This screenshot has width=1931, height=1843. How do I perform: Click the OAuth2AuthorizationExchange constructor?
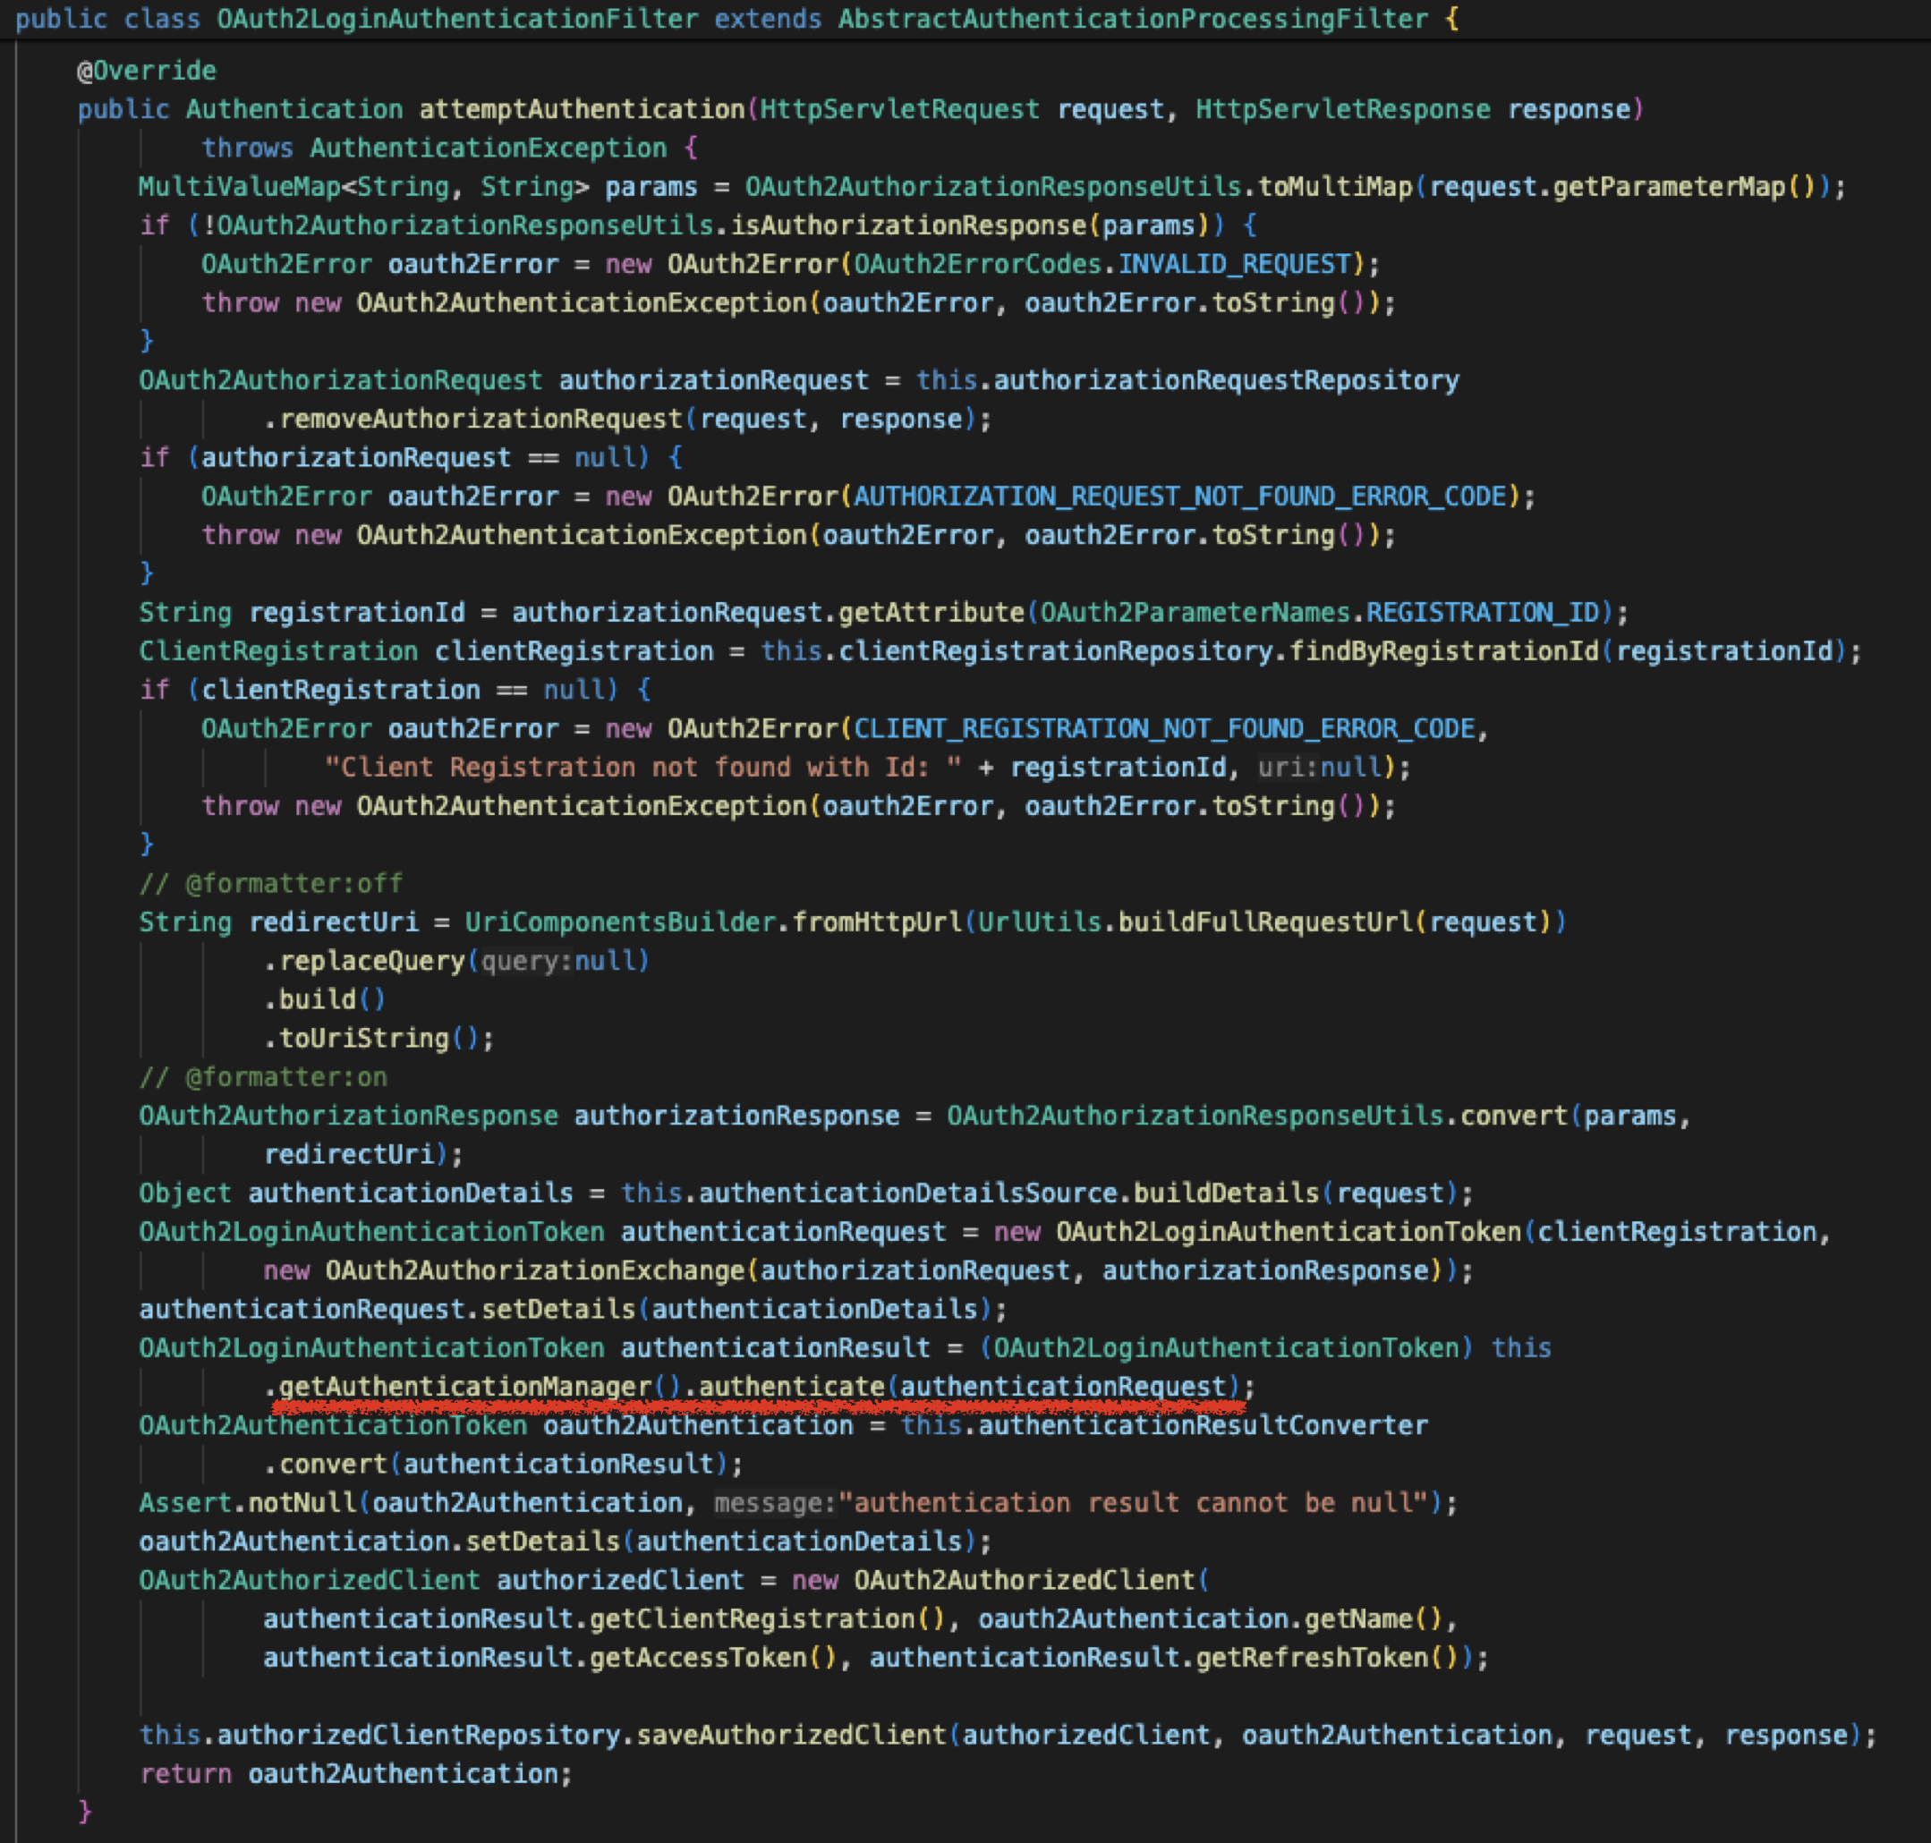pos(536,1270)
